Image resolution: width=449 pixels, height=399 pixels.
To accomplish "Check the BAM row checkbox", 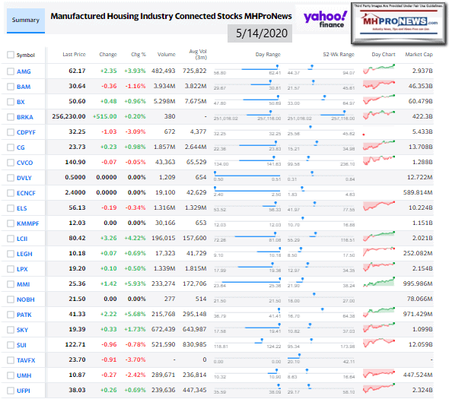I will (11, 87).
